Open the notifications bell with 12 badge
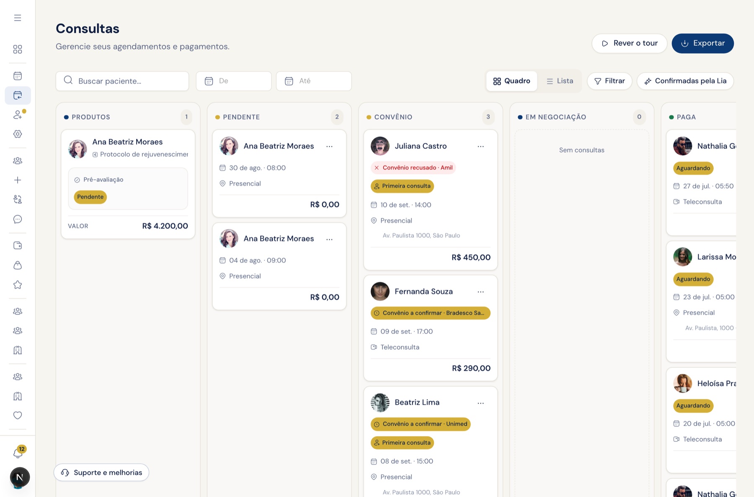Image resolution: width=754 pixels, height=497 pixels. [x=18, y=453]
